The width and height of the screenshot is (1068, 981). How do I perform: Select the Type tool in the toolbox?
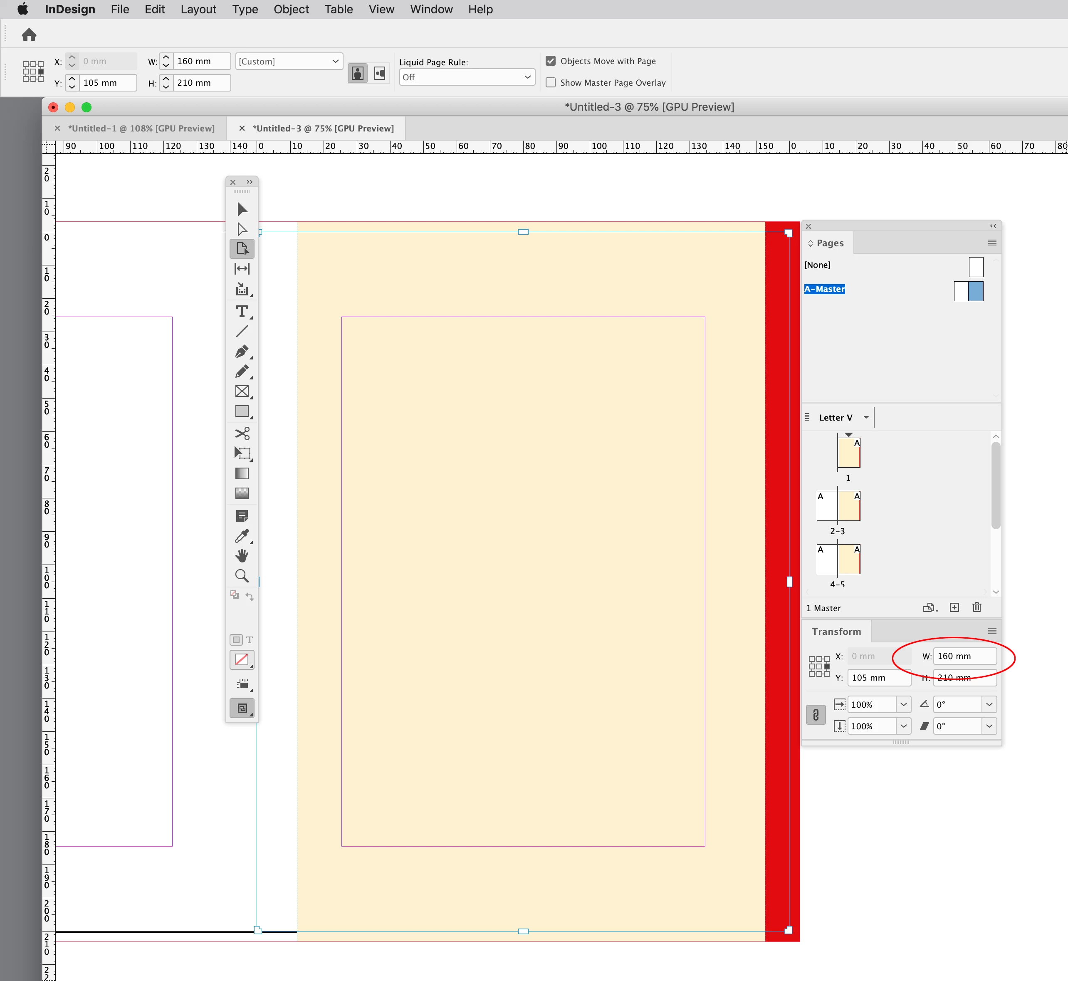click(242, 312)
